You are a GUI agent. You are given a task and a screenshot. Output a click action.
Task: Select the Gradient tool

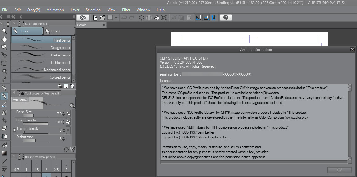click(4, 153)
